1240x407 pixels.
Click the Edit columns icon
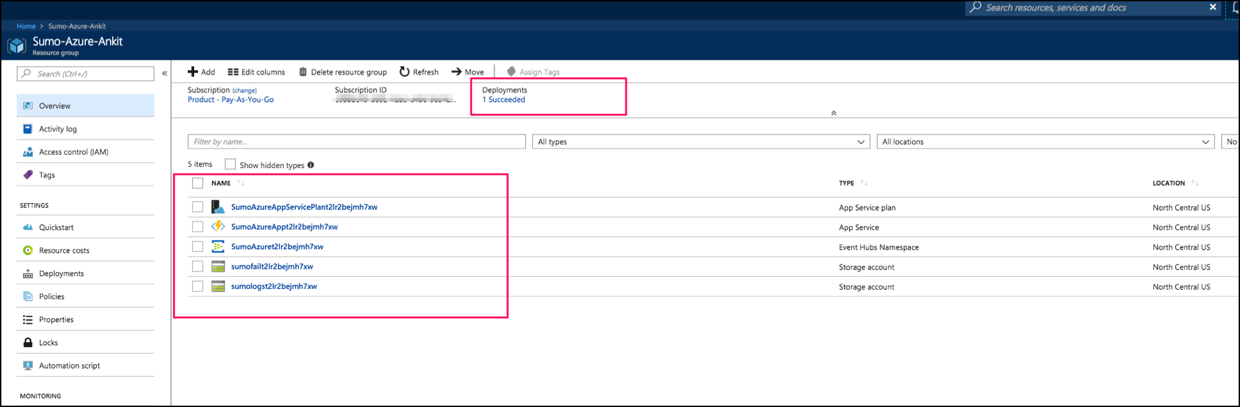pyautogui.click(x=233, y=72)
